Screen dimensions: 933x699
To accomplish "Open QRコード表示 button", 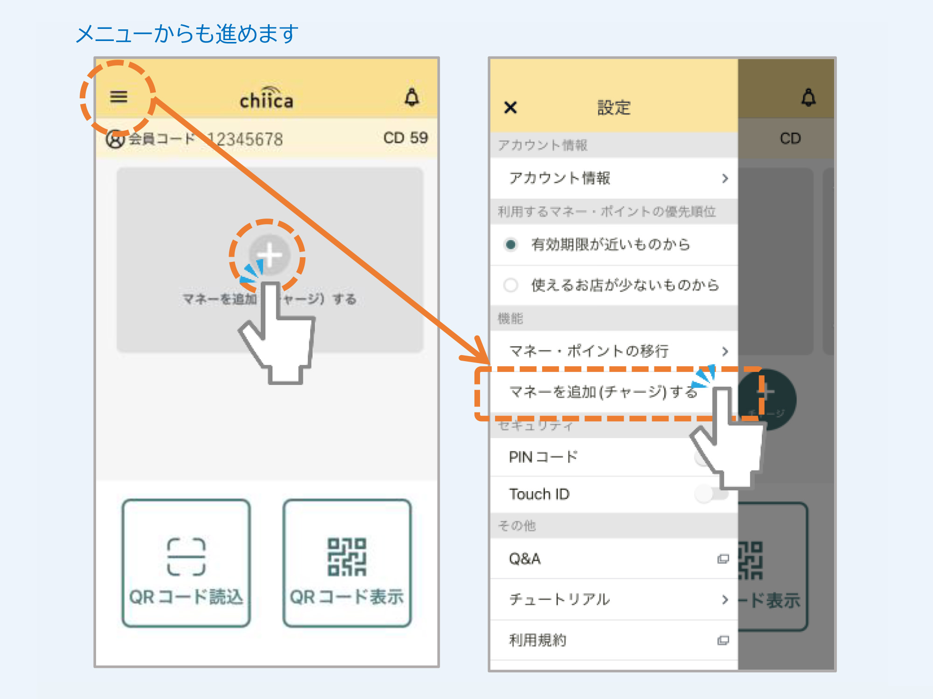I will 347,563.
